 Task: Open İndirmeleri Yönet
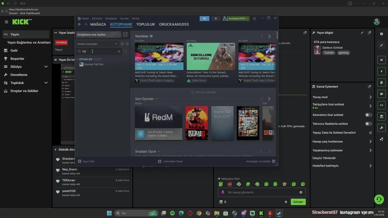pyautogui.click(x=170, y=161)
